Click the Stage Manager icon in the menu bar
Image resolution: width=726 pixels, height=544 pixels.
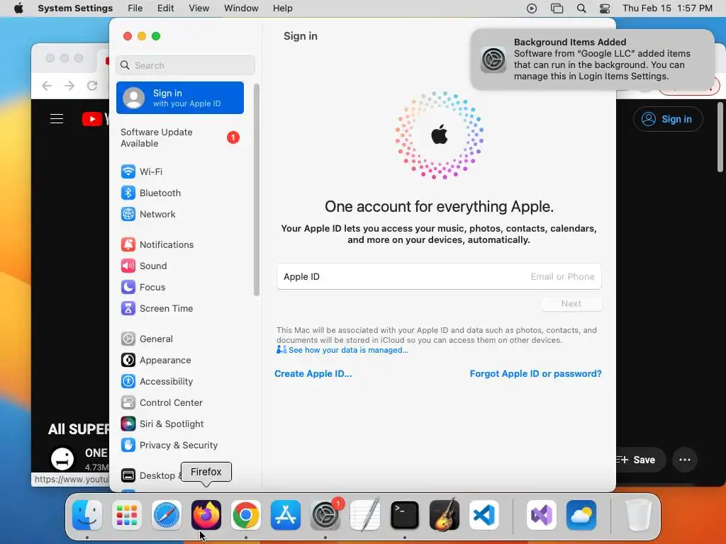[x=557, y=8]
